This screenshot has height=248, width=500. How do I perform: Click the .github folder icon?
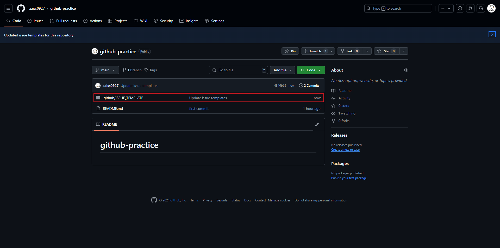point(98,98)
